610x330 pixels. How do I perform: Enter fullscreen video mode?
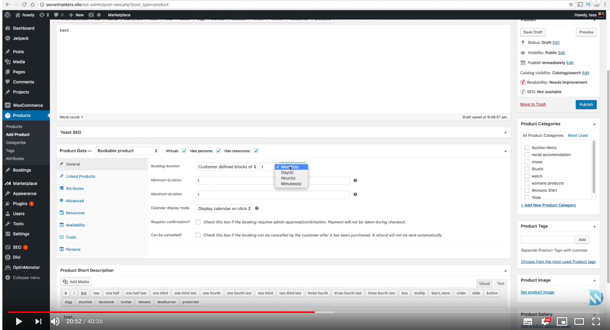point(596,321)
